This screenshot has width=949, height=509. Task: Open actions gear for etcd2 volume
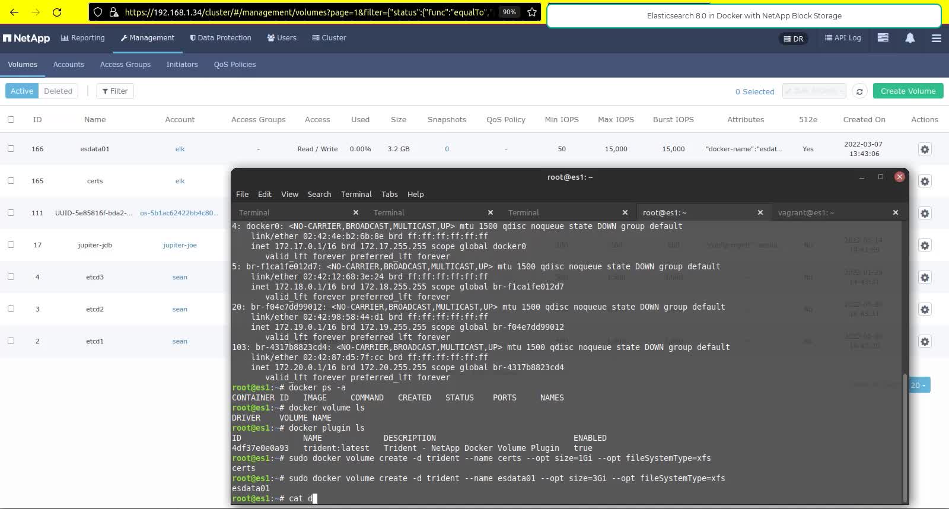tap(925, 309)
